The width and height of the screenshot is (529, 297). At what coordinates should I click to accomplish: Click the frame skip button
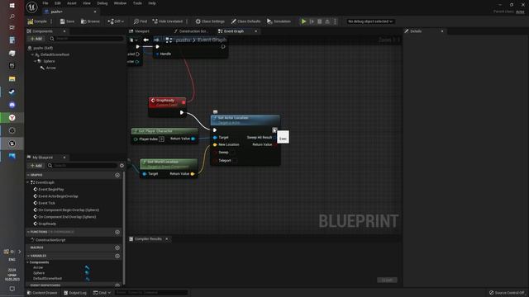click(312, 21)
